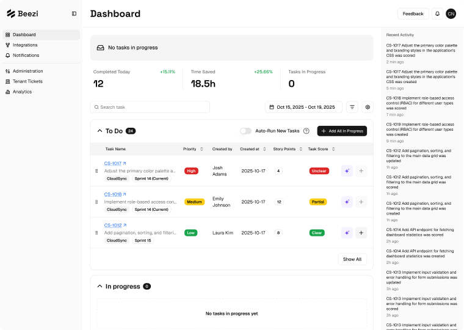Click the Time Saved 18.5h value

[203, 84]
